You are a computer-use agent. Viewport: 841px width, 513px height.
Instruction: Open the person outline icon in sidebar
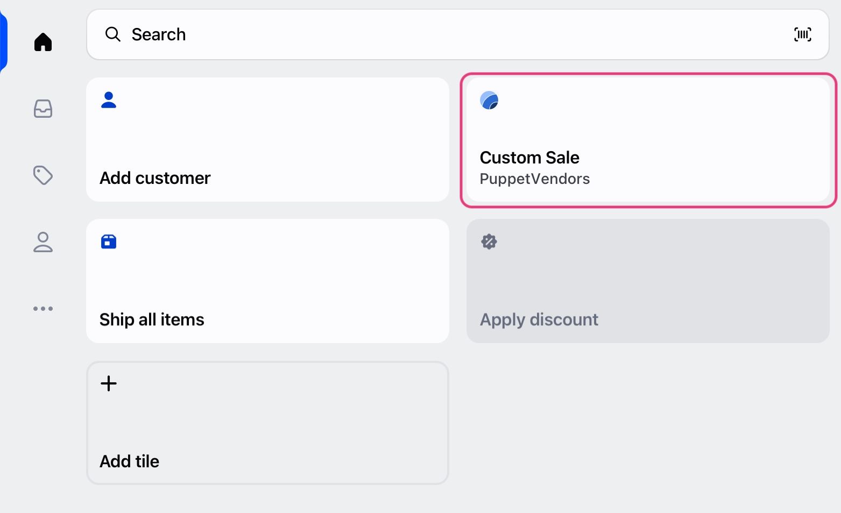(x=43, y=242)
